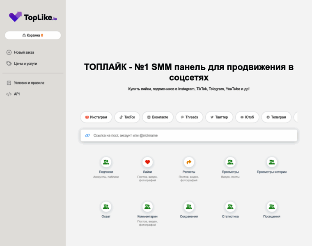
Task: Click the tag icon beside Цены и услуги
Action: pyautogui.click(x=9, y=64)
